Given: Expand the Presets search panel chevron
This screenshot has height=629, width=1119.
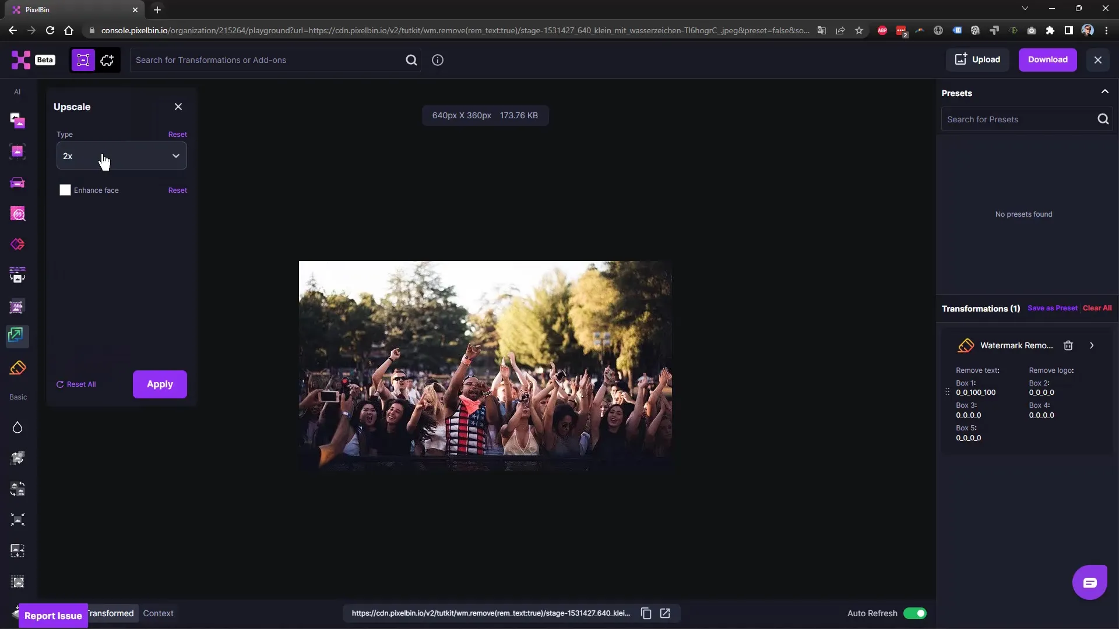Looking at the screenshot, I should pos(1105,91).
